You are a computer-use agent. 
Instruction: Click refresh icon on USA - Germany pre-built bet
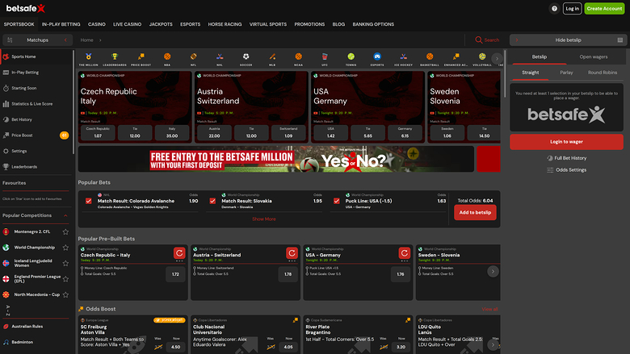pos(404,253)
